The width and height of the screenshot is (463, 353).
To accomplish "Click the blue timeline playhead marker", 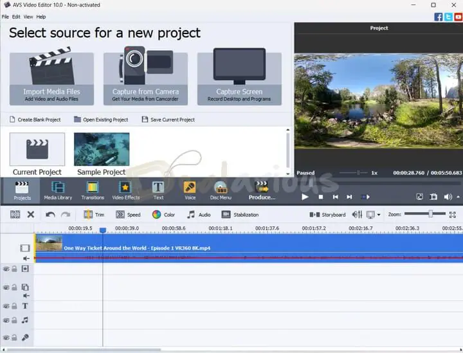I will pos(103,230).
